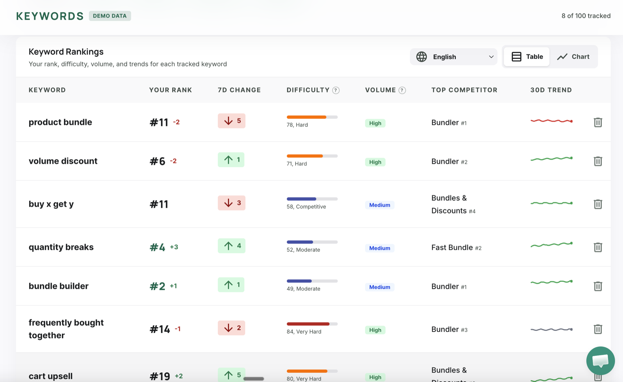Click the down 2 change badge for frequently bought together
The width and height of the screenshot is (623, 382).
click(x=232, y=328)
